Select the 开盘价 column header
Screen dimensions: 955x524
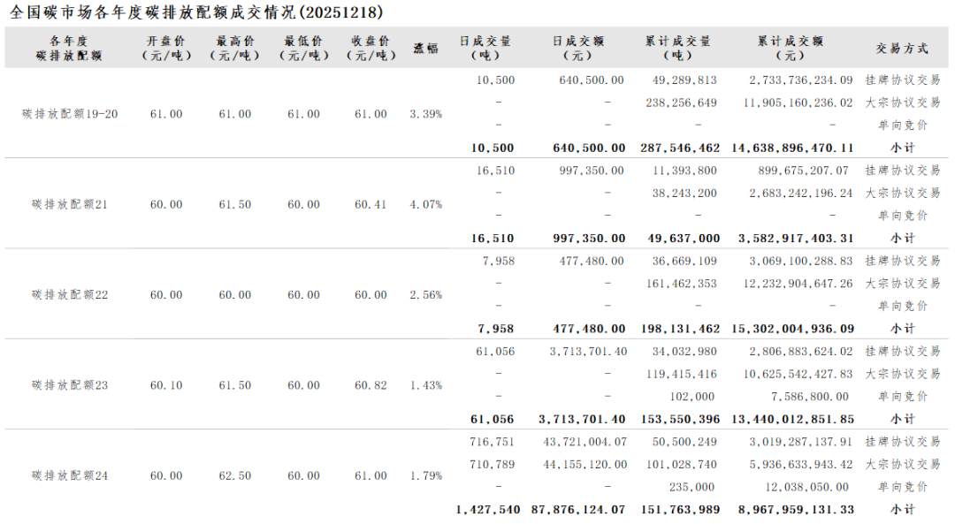coord(166,48)
